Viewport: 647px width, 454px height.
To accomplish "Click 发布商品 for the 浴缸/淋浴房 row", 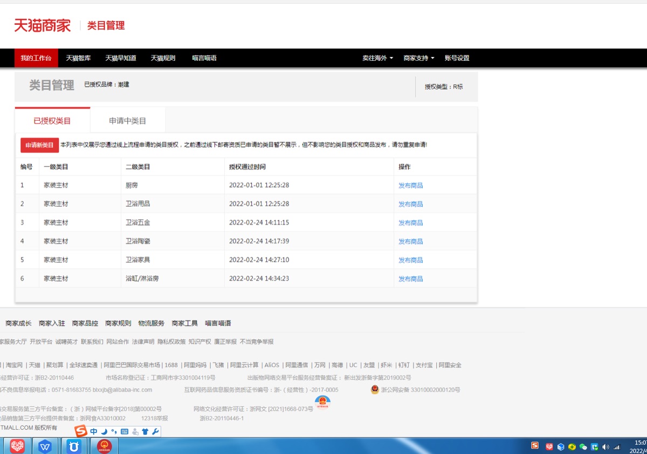I will pyautogui.click(x=411, y=279).
